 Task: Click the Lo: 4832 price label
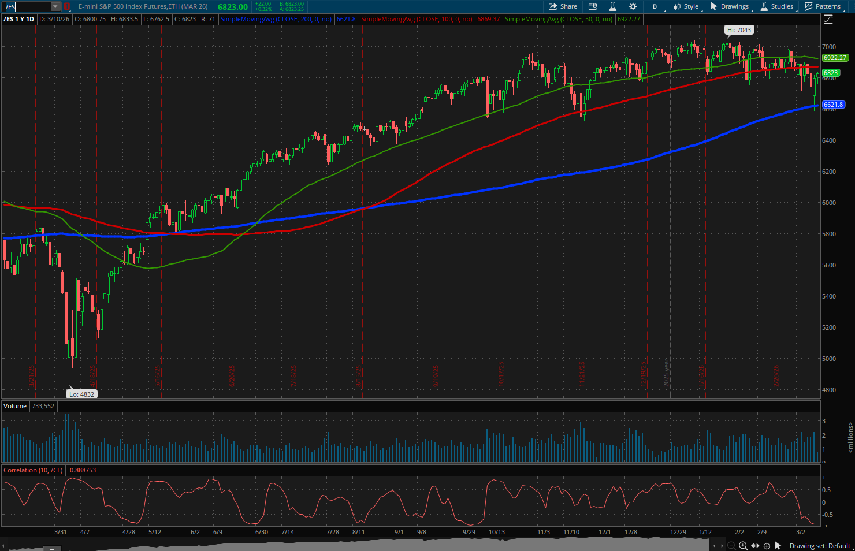(x=81, y=393)
